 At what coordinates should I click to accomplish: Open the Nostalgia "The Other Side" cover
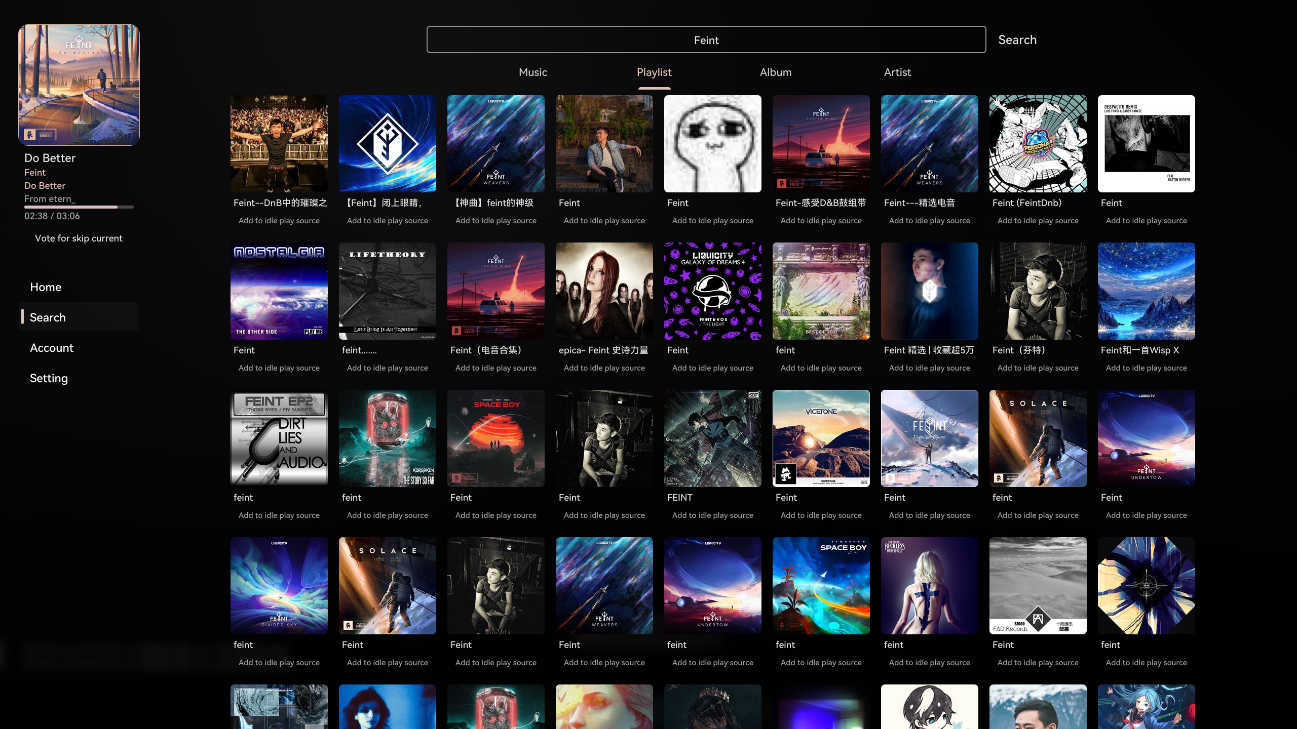point(279,291)
